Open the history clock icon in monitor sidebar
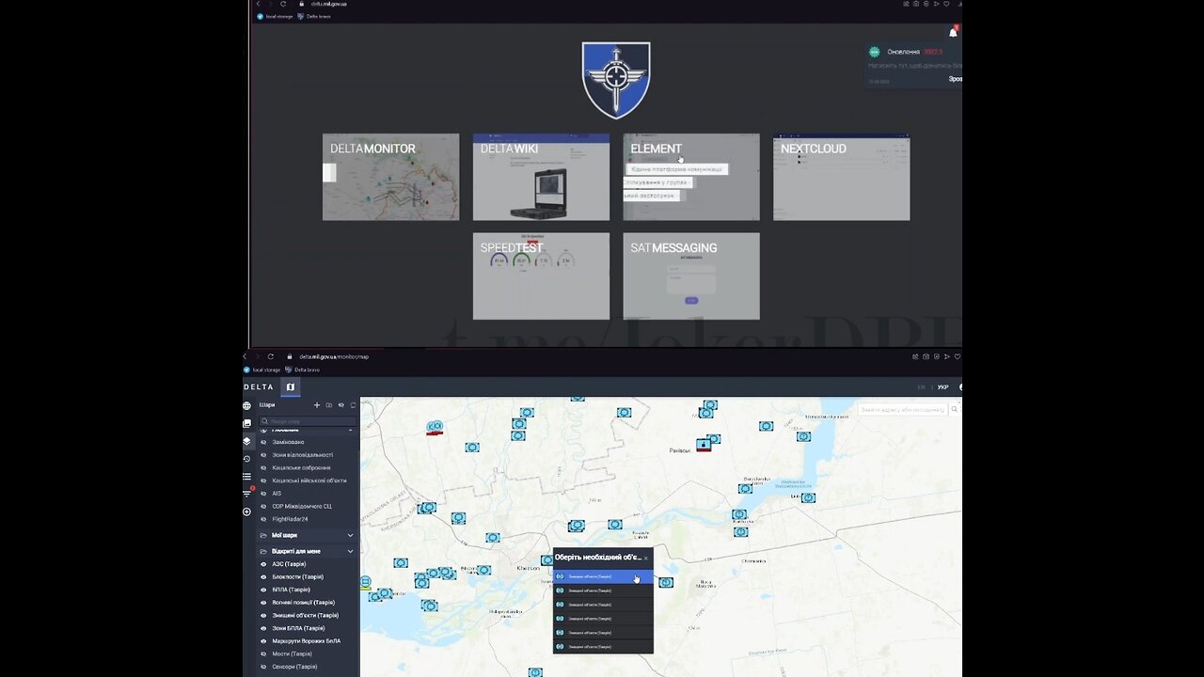This screenshot has width=1204, height=677. 247,459
